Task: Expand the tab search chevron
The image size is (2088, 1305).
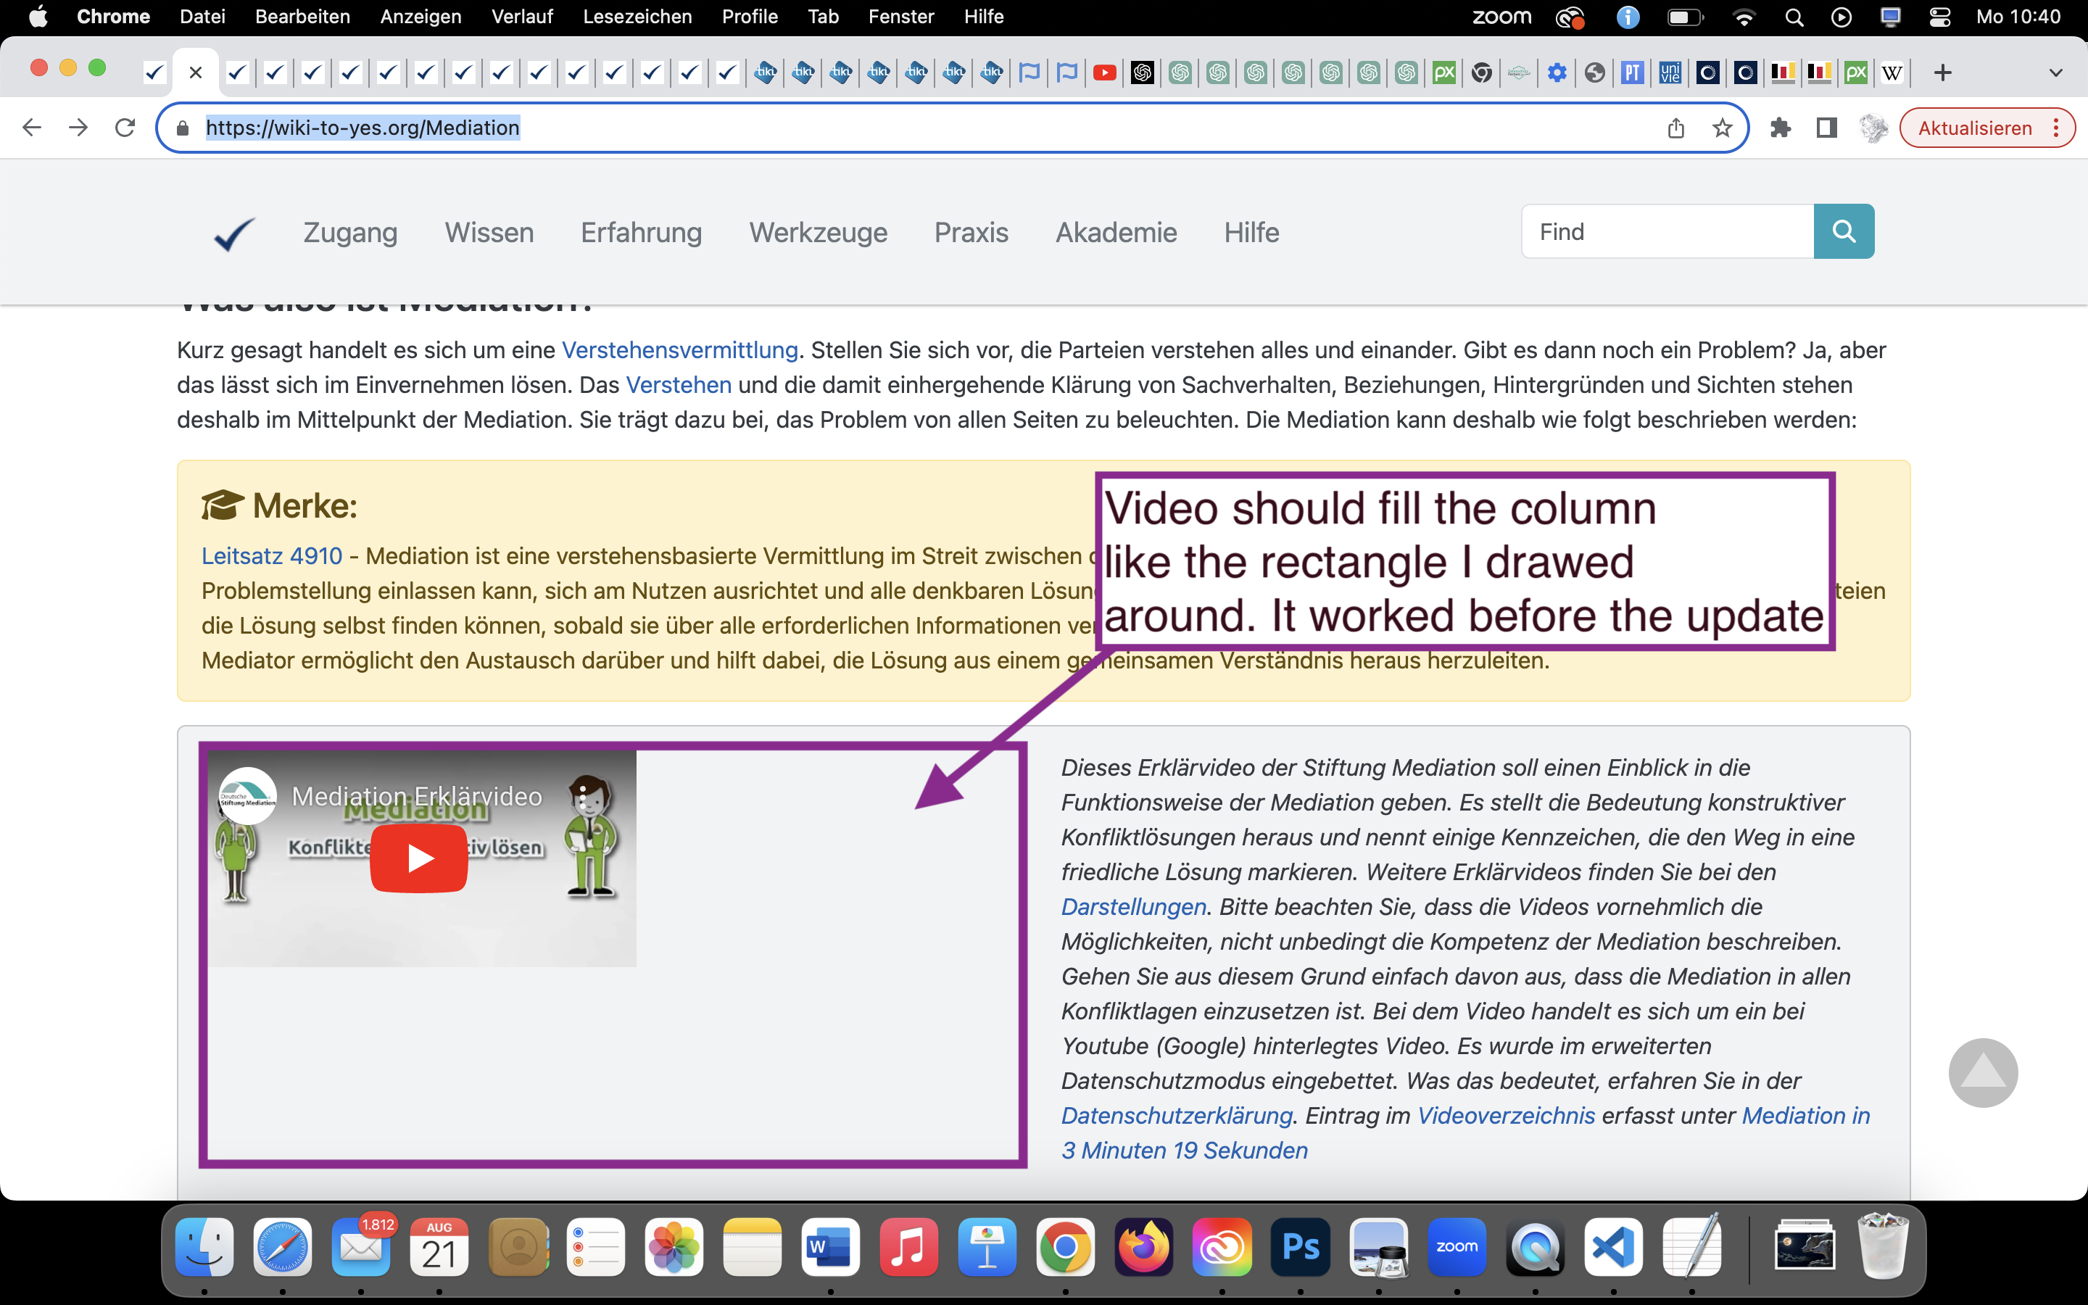Action: pyautogui.click(x=2056, y=73)
